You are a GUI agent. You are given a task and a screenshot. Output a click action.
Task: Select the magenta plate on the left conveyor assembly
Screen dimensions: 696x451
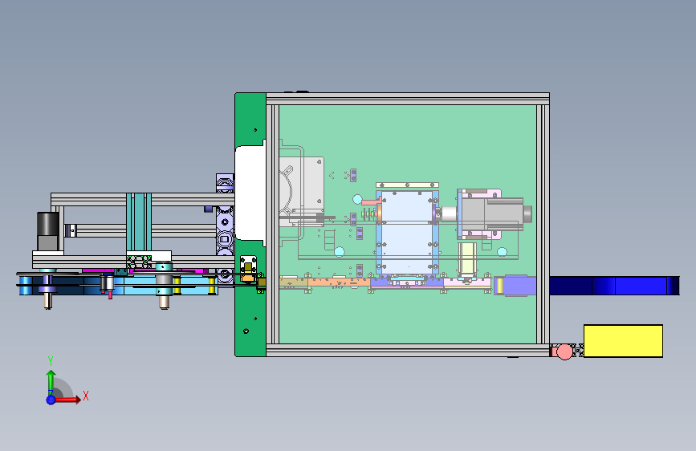[99, 270]
